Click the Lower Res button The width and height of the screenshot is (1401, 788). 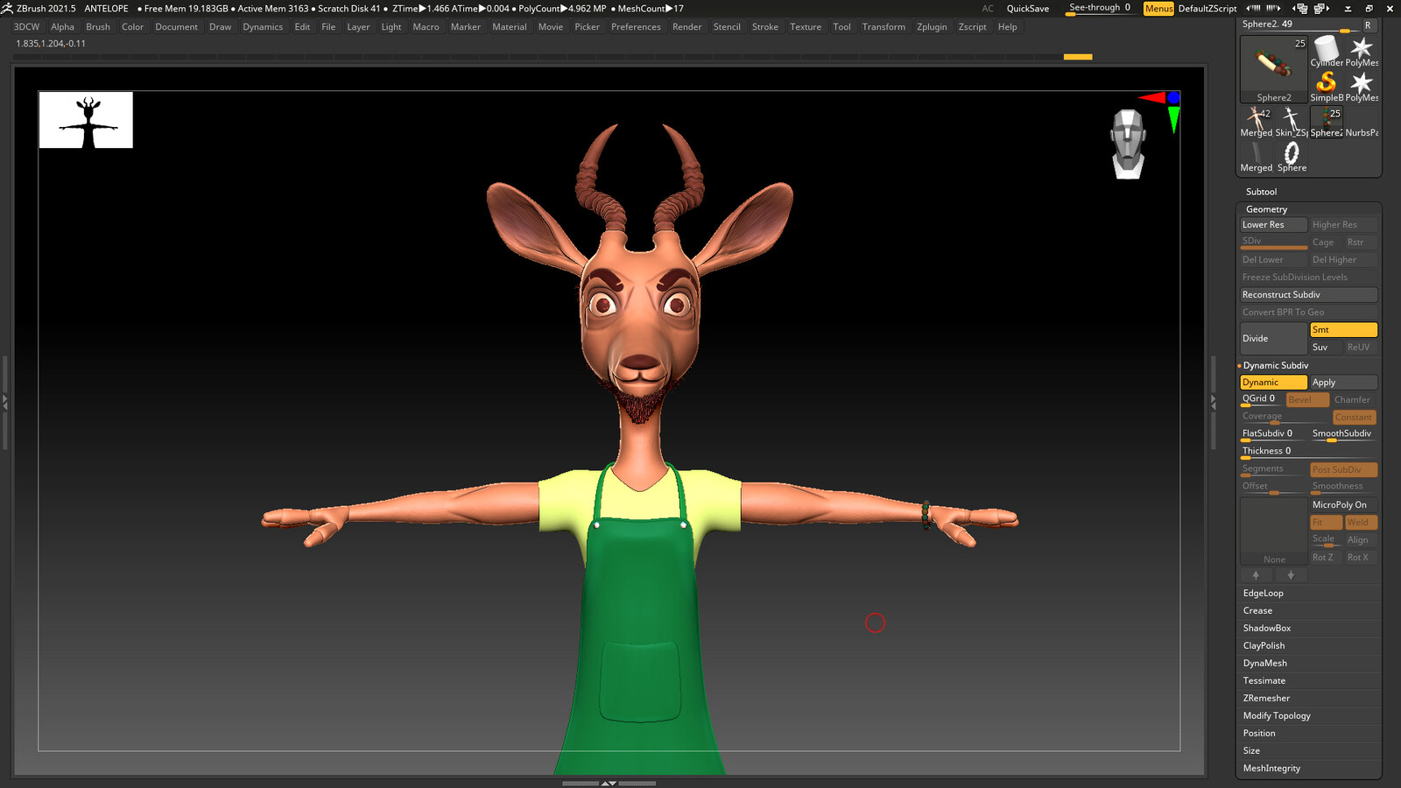tap(1273, 225)
